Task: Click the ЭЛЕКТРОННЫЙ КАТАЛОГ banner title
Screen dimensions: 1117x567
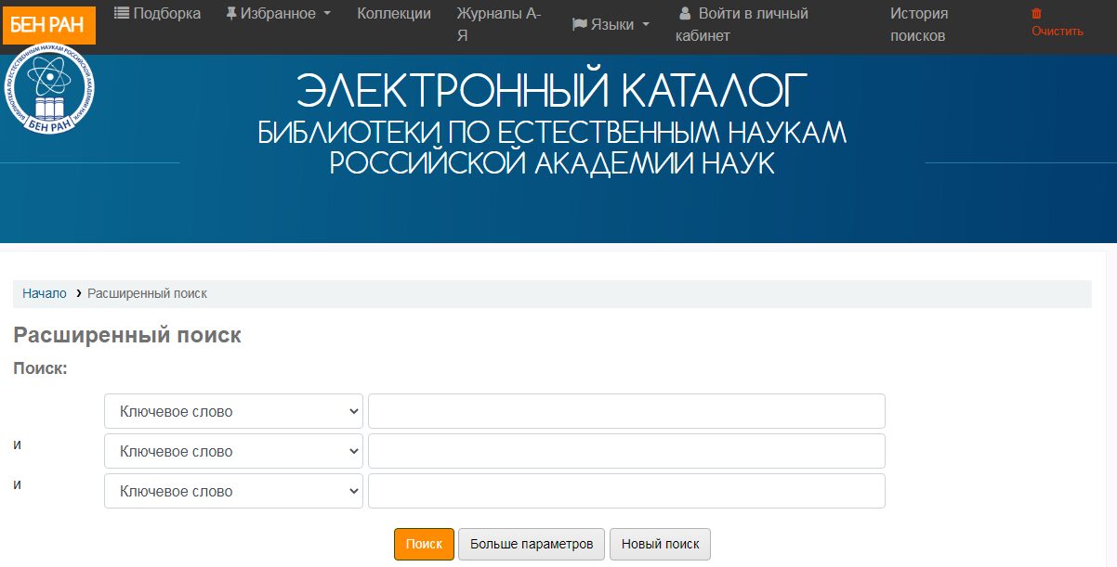Action: (x=552, y=91)
